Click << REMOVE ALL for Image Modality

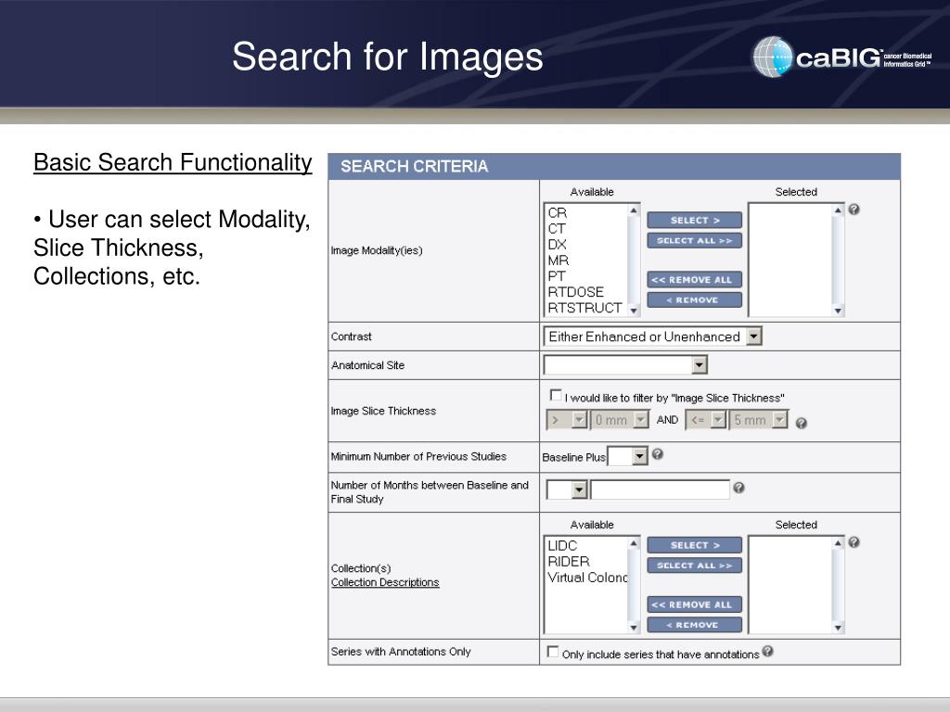[x=694, y=279]
